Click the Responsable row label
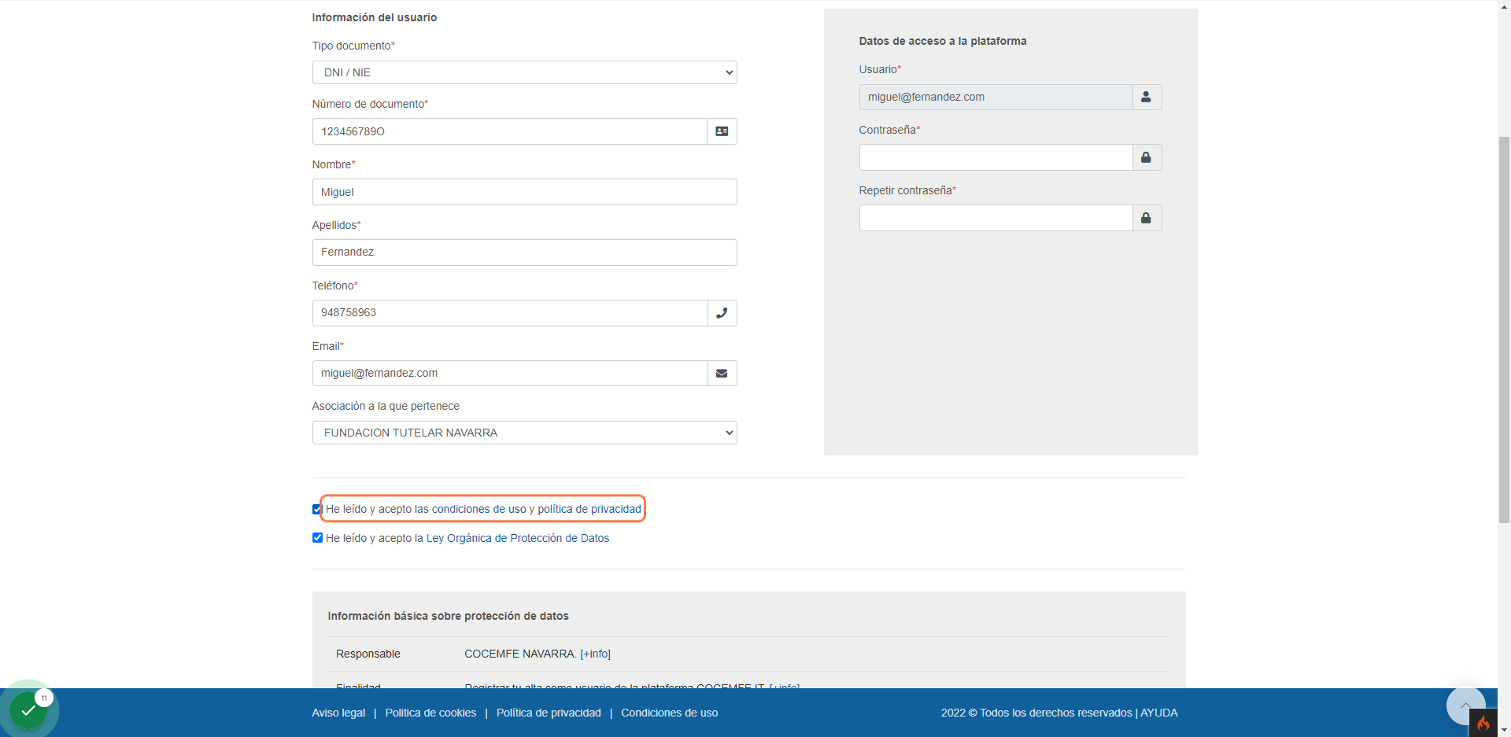The image size is (1511, 737). click(x=368, y=654)
